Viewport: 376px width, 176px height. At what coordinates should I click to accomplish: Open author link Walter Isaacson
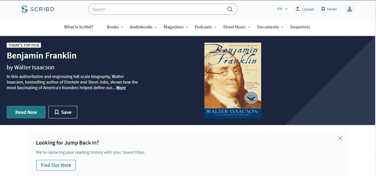[34, 67]
